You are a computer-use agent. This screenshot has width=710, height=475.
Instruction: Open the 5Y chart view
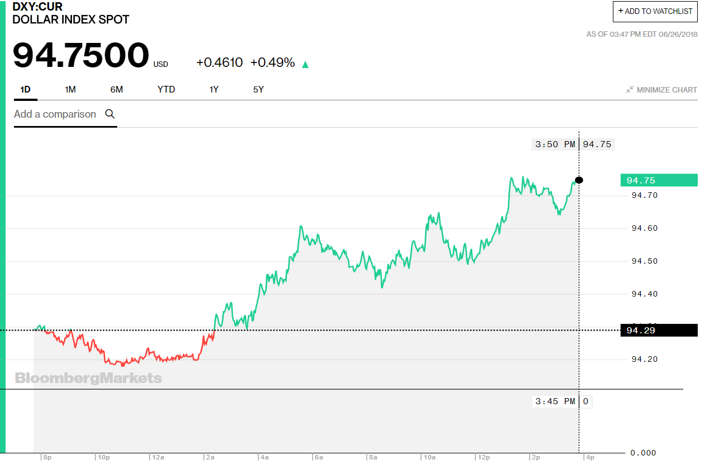[258, 89]
